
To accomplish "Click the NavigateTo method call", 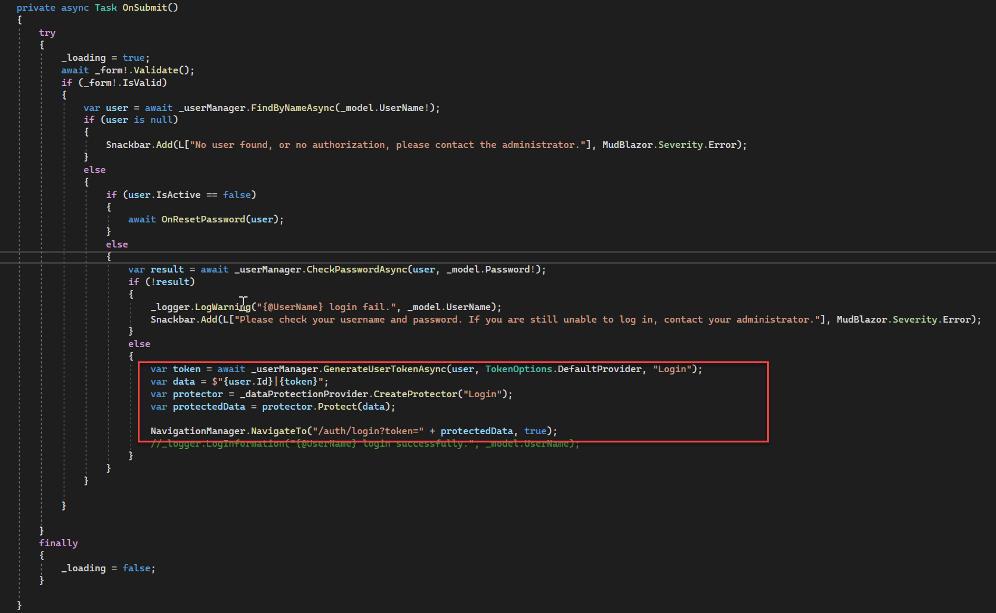I will point(279,431).
